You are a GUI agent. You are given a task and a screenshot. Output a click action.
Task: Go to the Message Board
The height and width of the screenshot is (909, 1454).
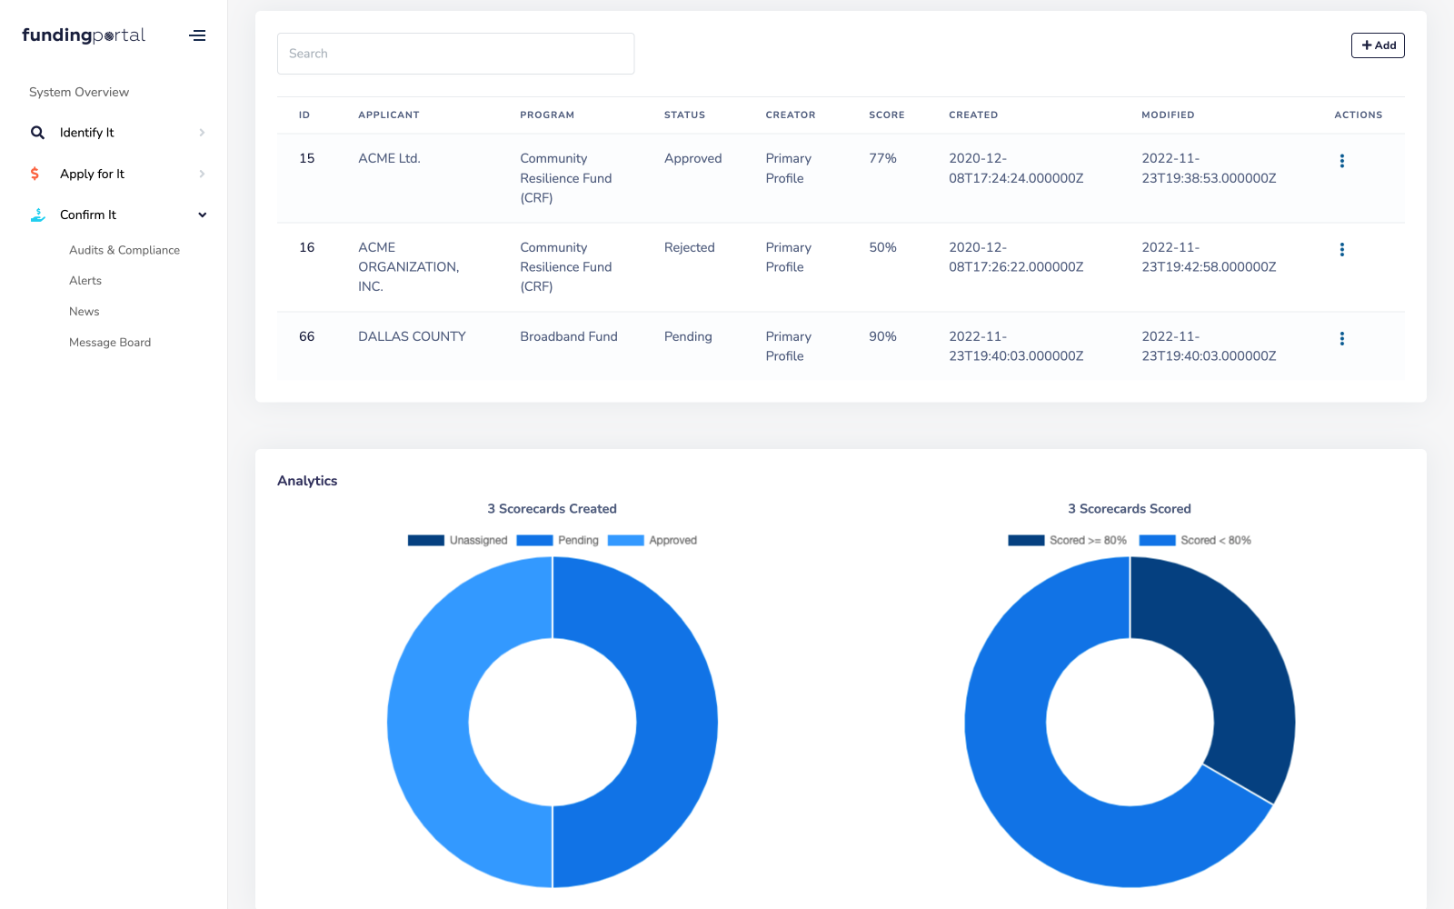click(x=110, y=342)
